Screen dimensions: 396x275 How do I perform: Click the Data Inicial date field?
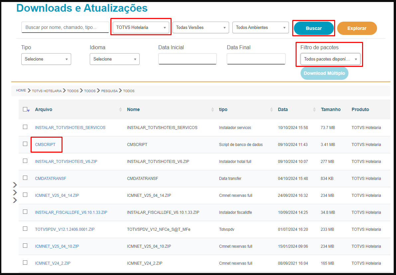pyautogui.click(x=188, y=59)
